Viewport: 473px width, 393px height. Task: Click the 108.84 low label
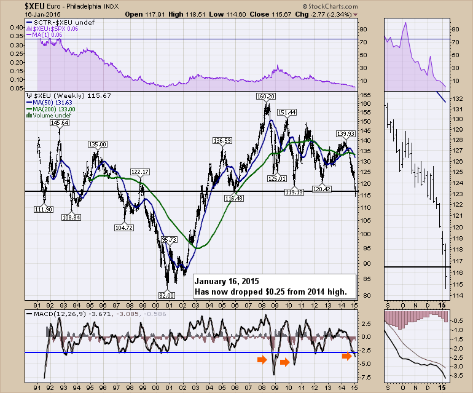pos(71,217)
